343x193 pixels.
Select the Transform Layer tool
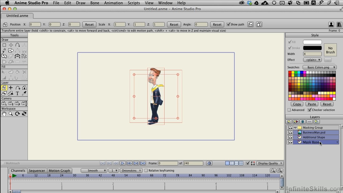pos(4,88)
